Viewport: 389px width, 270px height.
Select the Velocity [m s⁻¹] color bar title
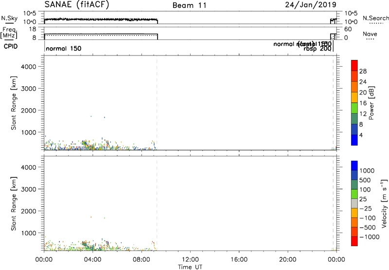click(x=384, y=203)
